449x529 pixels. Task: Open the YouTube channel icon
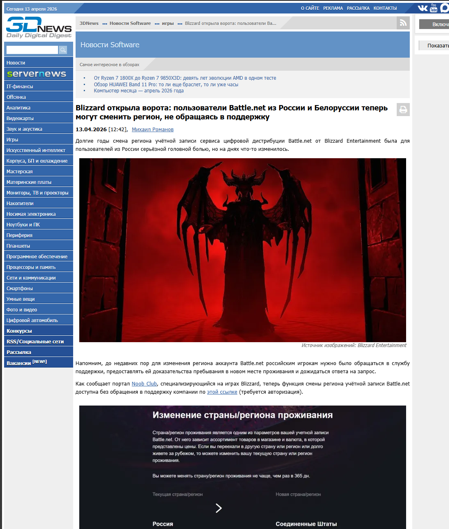(x=433, y=8)
